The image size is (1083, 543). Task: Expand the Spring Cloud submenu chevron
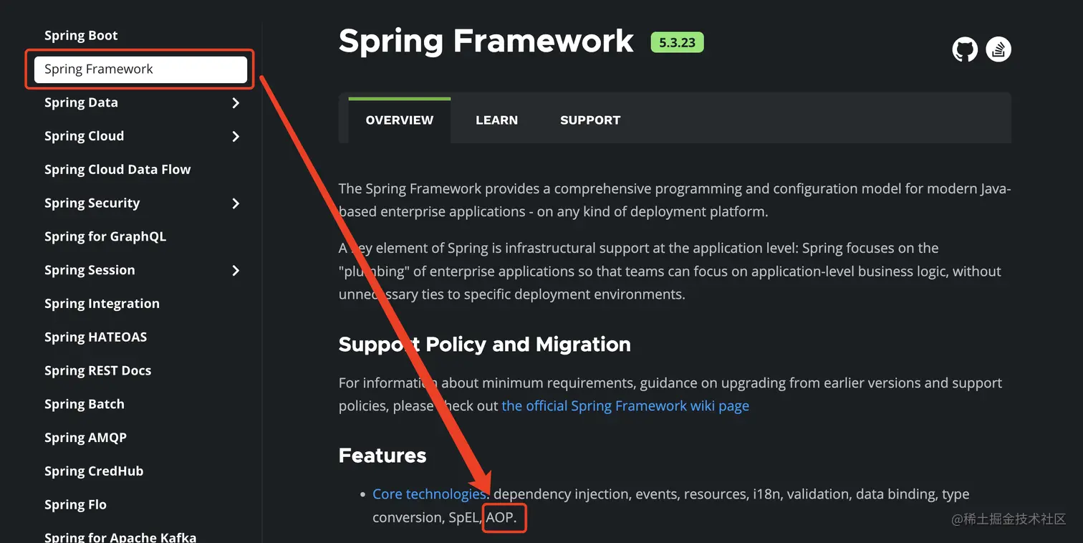[236, 136]
